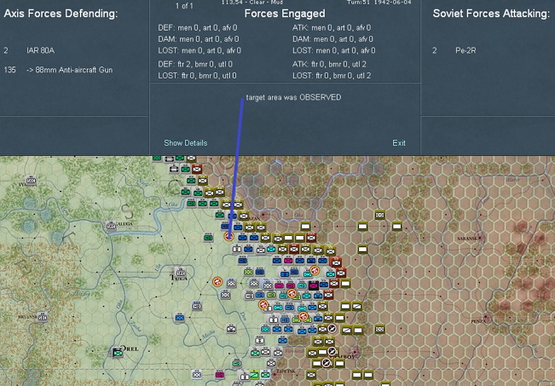
Task: Click the Saransk city hex
Action: tap(480, 239)
